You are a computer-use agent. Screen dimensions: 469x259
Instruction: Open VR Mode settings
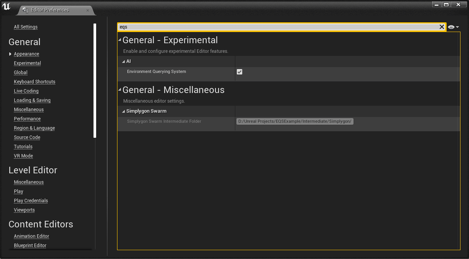tap(23, 156)
